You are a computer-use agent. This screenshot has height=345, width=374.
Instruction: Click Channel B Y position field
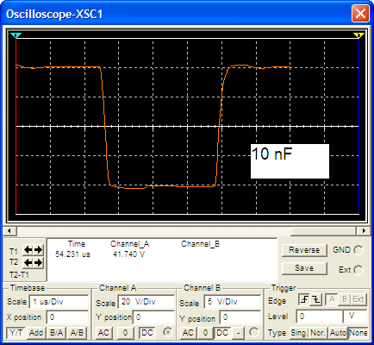coord(240,317)
